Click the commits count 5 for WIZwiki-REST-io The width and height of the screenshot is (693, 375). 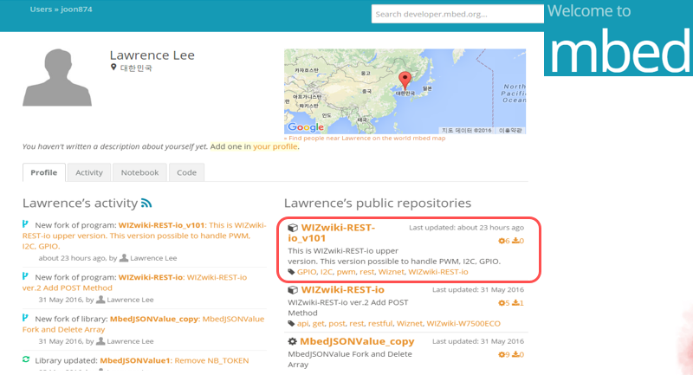pyautogui.click(x=504, y=303)
